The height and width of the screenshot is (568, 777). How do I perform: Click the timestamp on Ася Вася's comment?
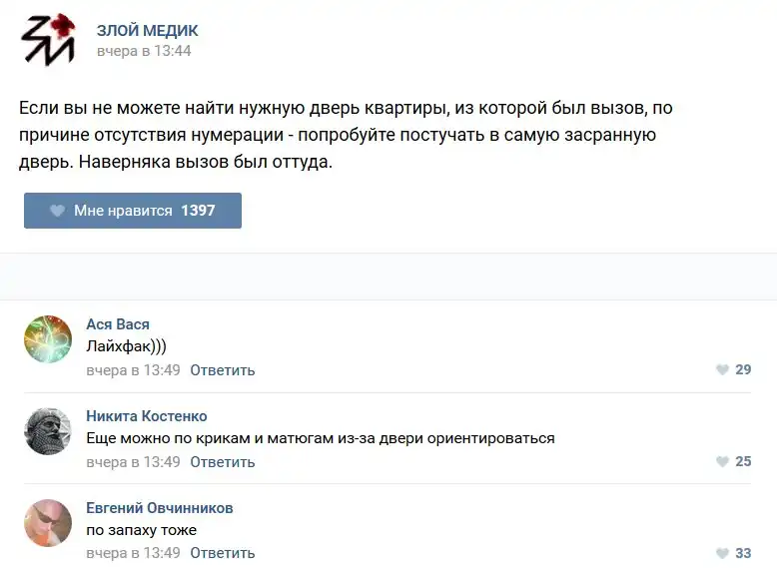point(133,370)
